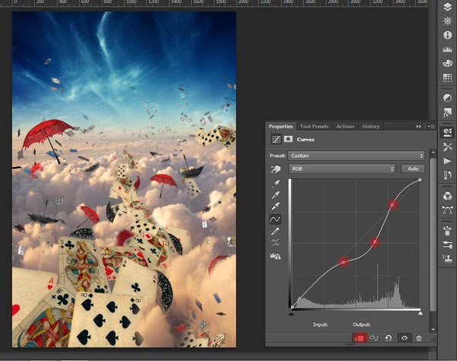This screenshot has height=361, width=457.
Task: Open the Actions play icon in dock
Action: click(x=447, y=161)
